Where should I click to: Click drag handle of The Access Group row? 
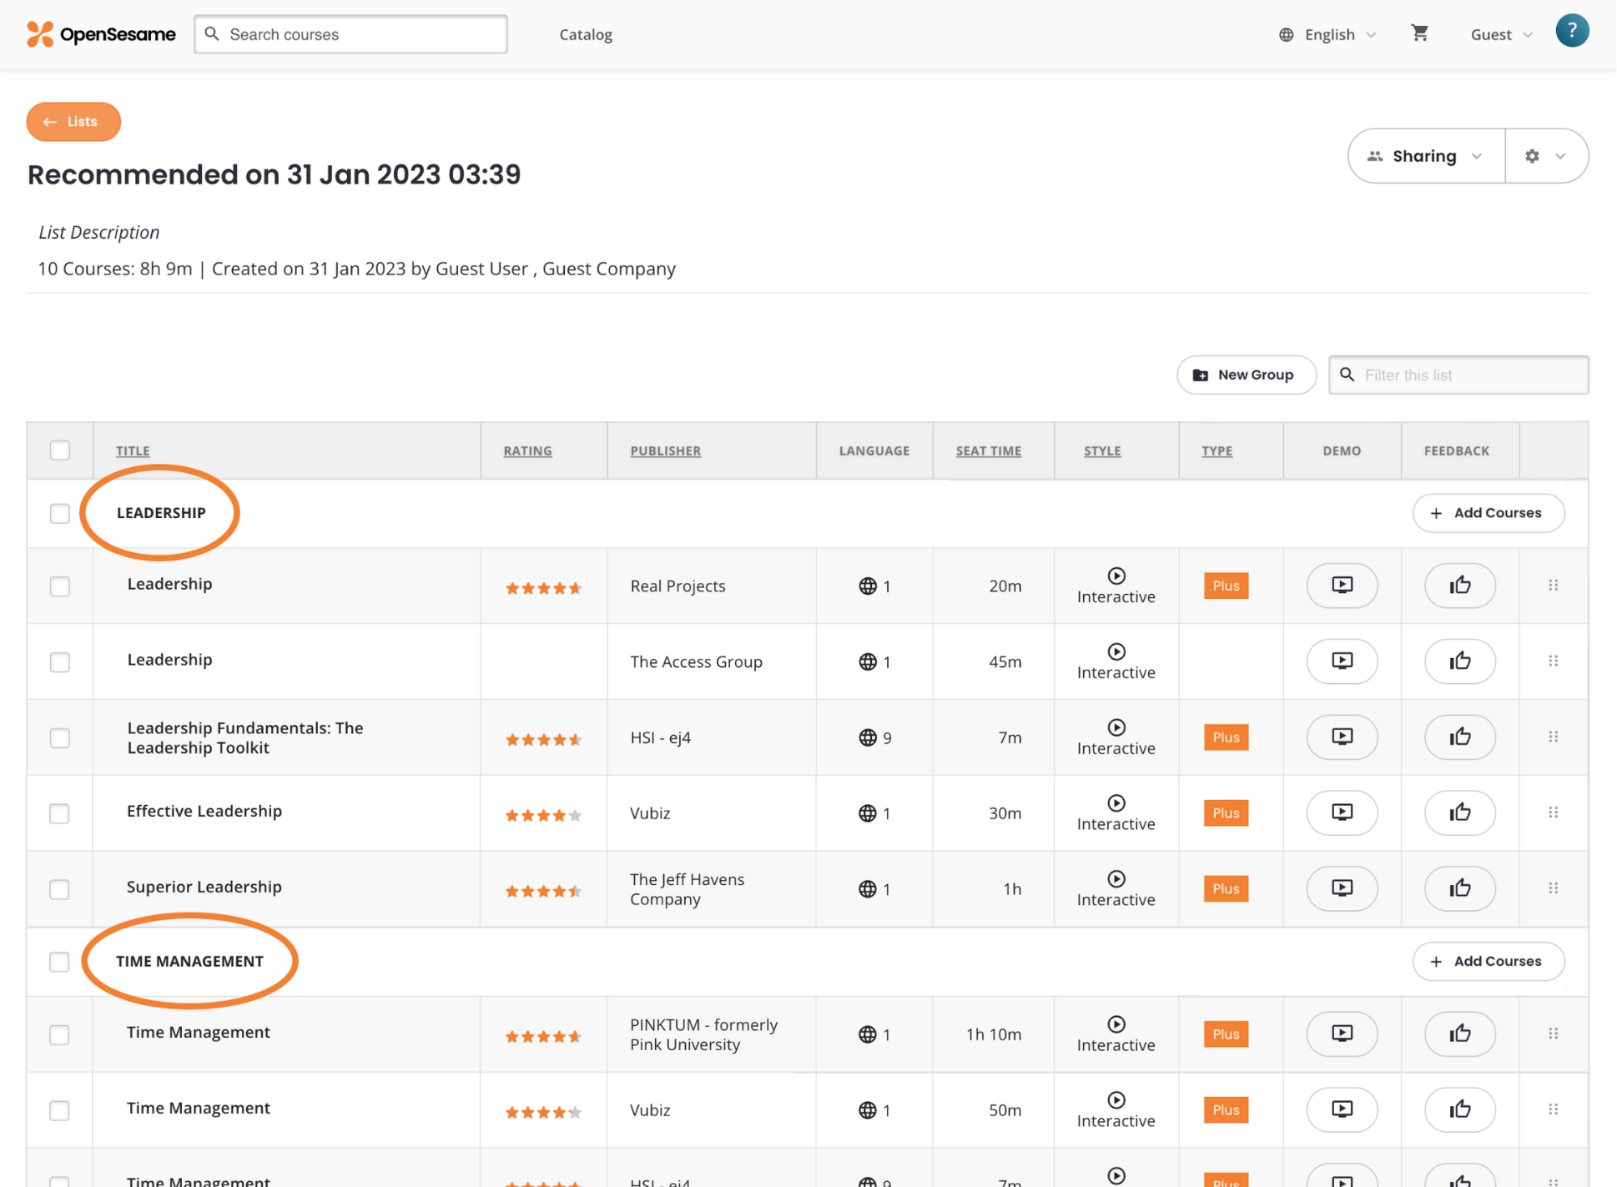pyautogui.click(x=1553, y=661)
